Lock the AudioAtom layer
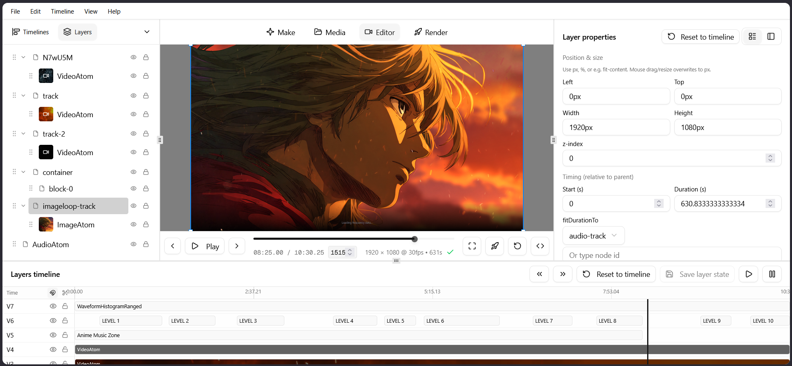 tap(146, 244)
